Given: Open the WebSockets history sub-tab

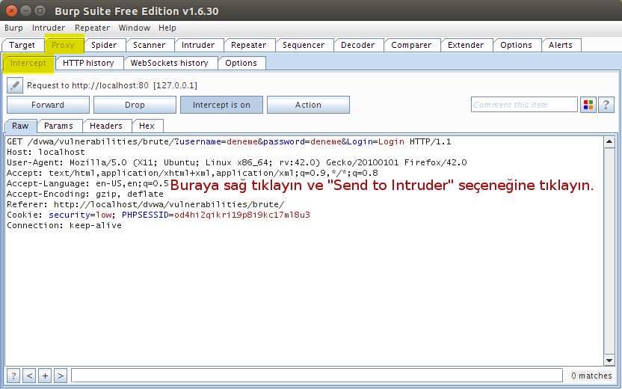Looking at the screenshot, I should [170, 63].
